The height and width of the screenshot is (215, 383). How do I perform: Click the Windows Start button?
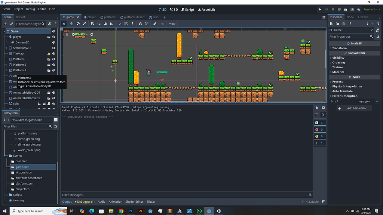click(x=4, y=211)
